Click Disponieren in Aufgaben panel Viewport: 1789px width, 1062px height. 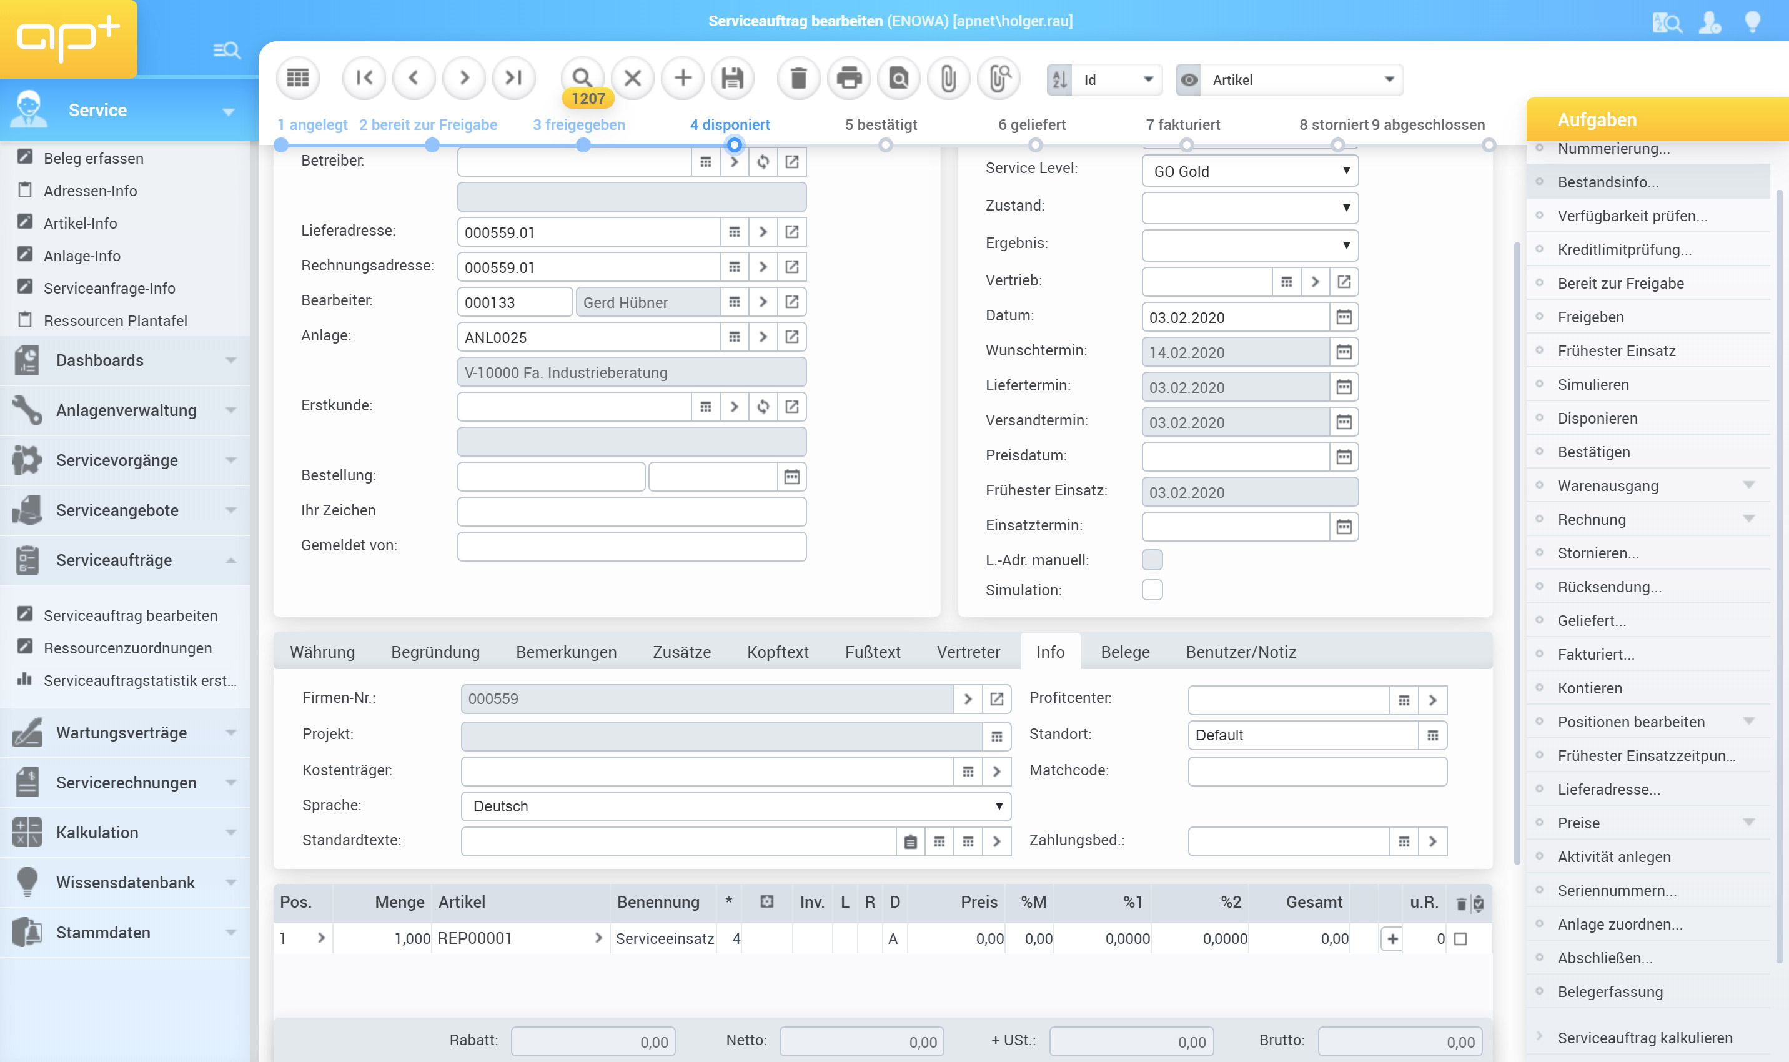pyautogui.click(x=1597, y=418)
